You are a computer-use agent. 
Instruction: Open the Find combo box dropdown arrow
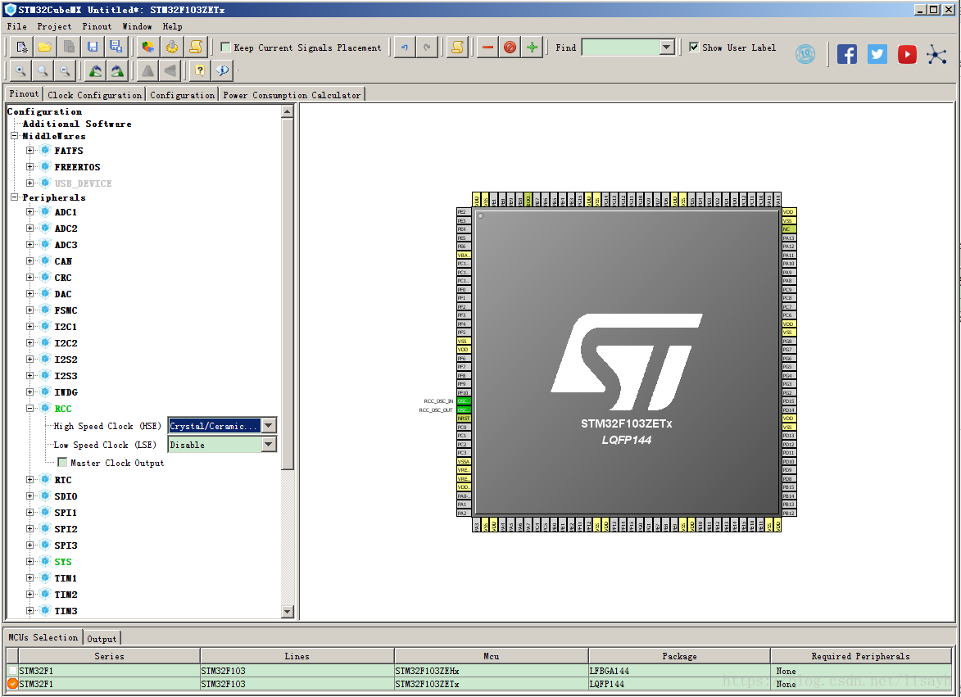tap(667, 48)
